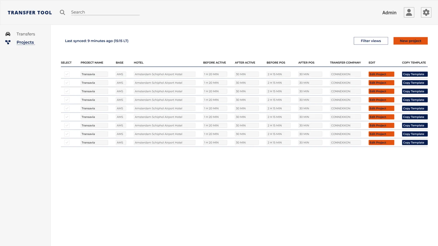Create a New project

410,41
